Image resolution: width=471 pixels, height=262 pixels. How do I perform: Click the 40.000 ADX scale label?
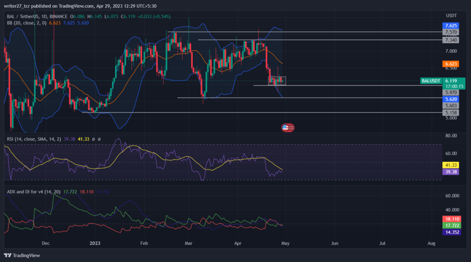point(452,210)
